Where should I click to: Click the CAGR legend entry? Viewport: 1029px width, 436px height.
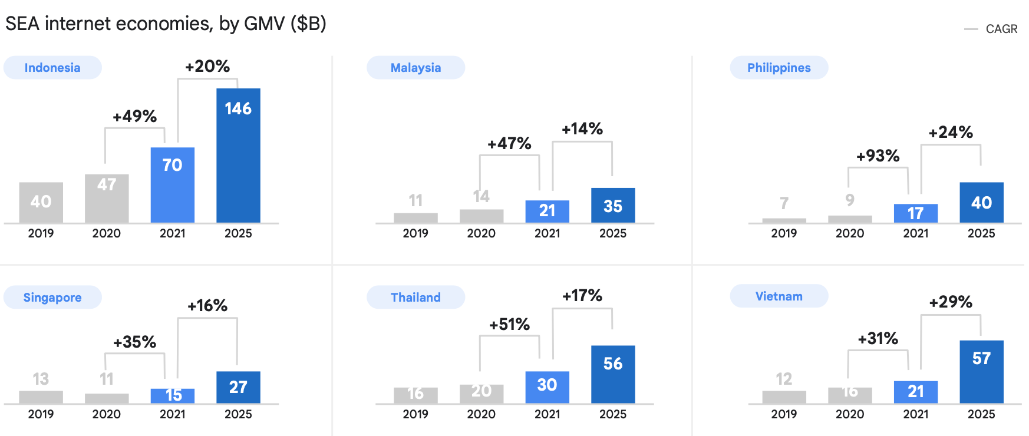[1001, 29]
